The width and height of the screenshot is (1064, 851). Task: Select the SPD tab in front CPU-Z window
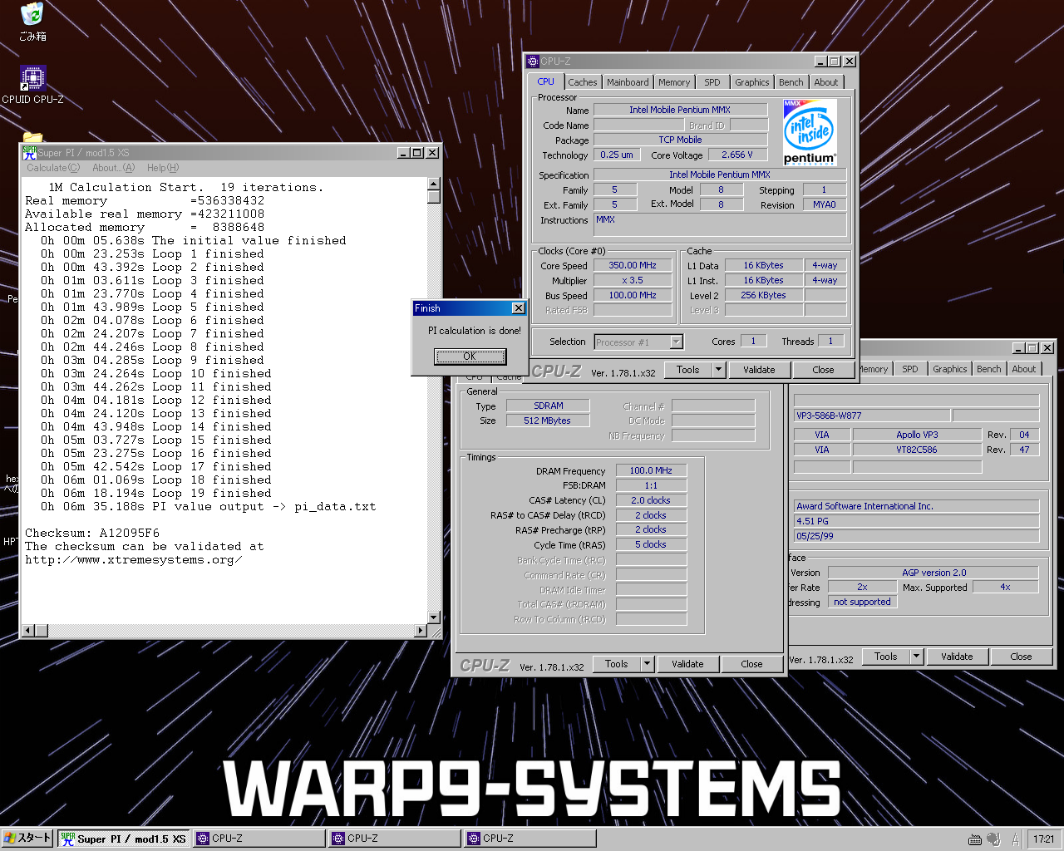(x=712, y=82)
